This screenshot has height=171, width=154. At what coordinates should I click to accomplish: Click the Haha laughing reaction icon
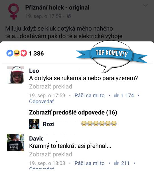tap(17, 53)
